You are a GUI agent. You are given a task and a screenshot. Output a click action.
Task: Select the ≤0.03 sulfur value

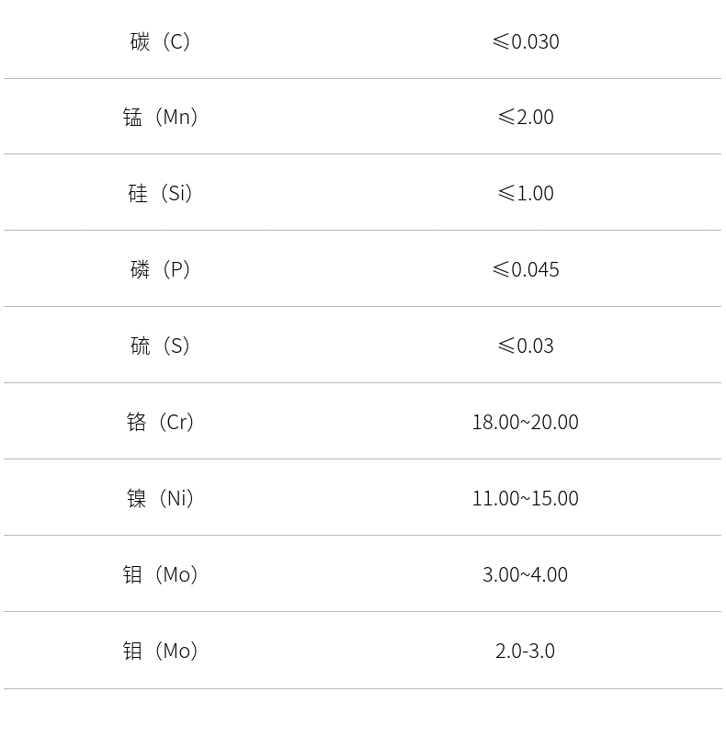coord(526,346)
